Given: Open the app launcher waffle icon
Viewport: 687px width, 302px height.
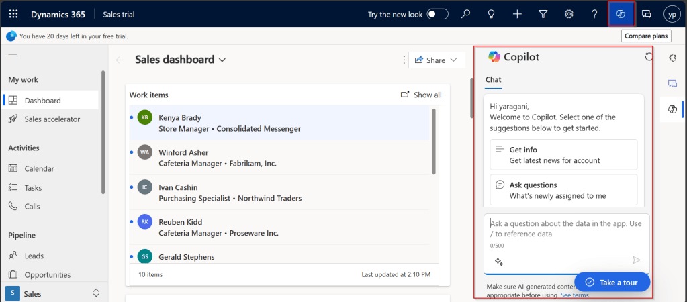Looking at the screenshot, I should click(13, 13).
